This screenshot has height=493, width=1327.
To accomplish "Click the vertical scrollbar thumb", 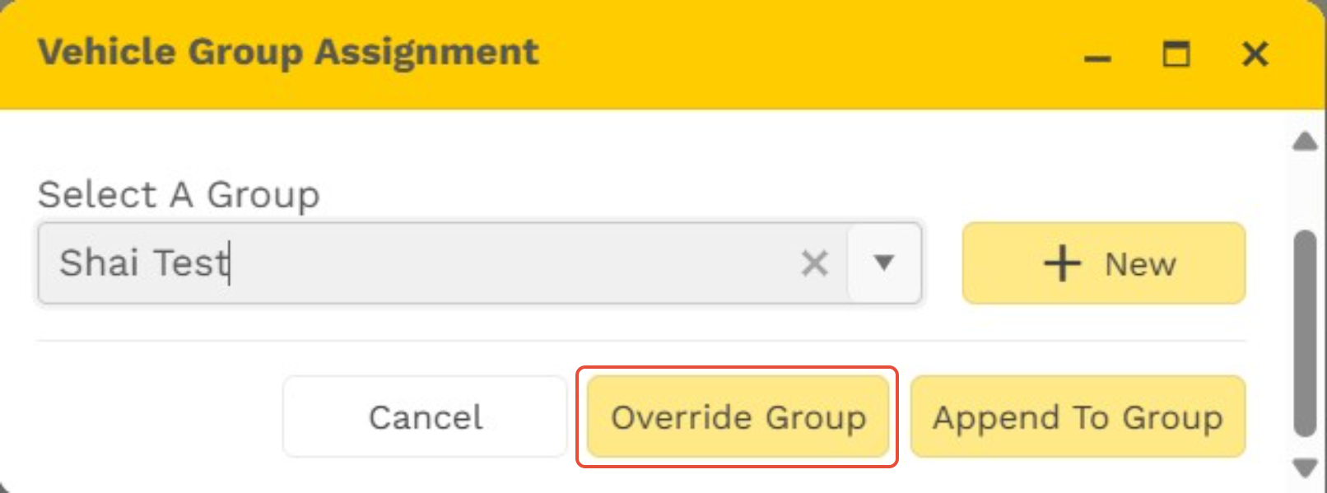I will pos(1305,329).
